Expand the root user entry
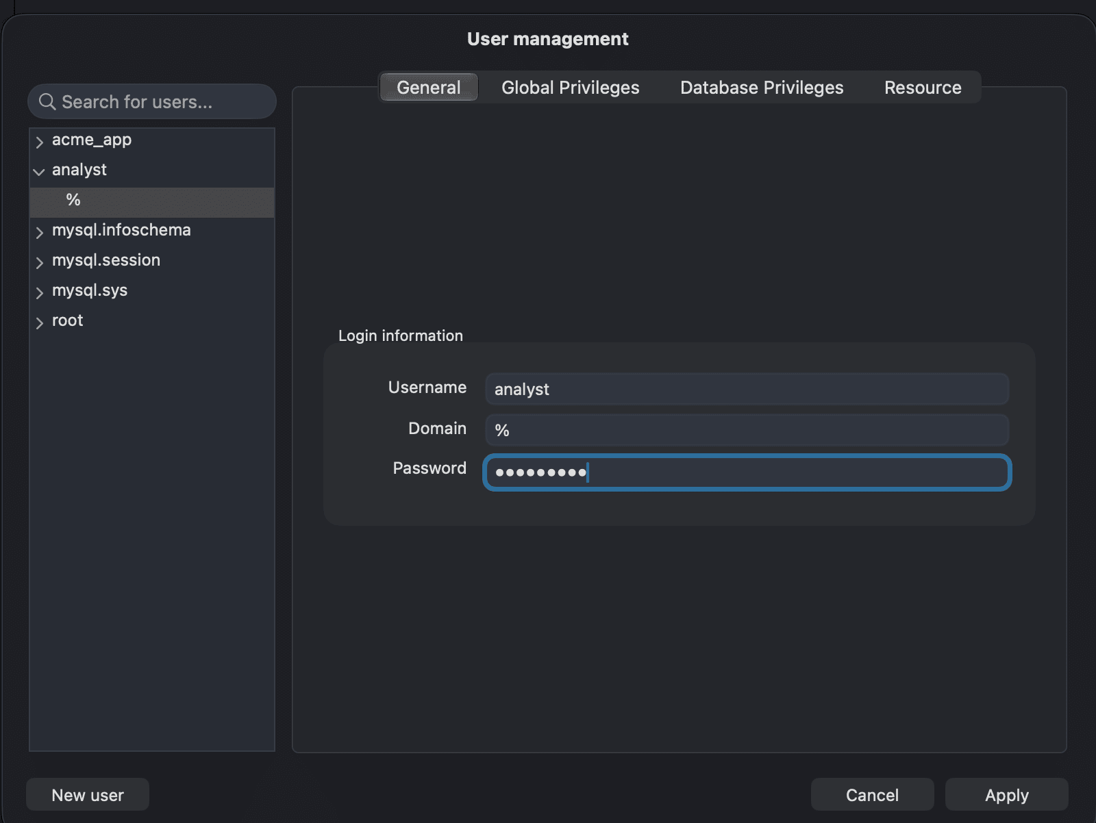1096x823 pixels. pos(39,322)
